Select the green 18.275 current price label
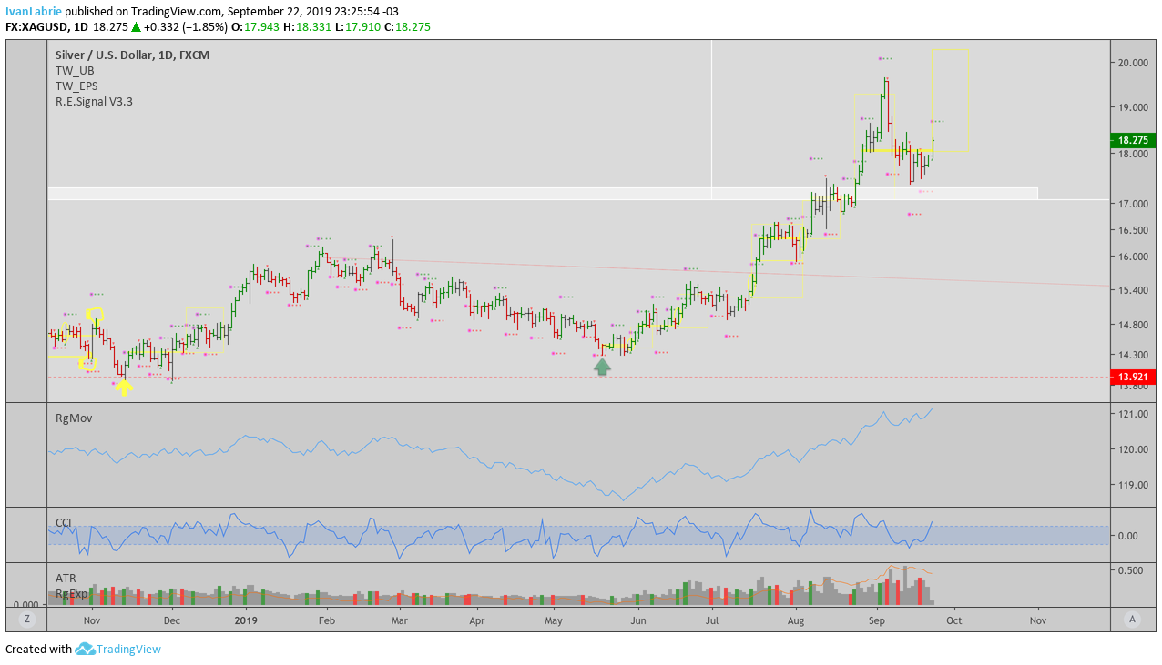The image size is (1162, 665). [1133, 140]
